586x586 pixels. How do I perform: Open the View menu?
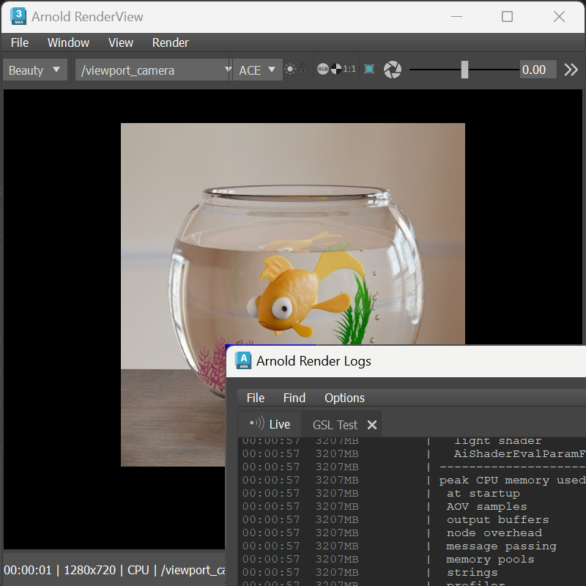pyautogui.click(x=121, y=42)
